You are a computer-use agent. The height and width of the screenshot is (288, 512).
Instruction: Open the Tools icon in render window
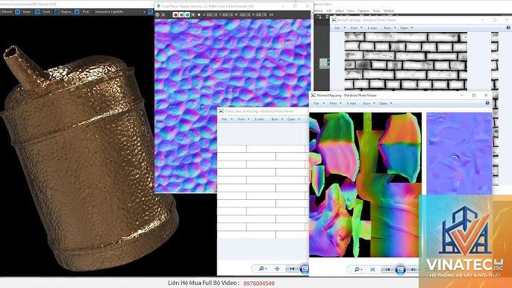pyautogui.click(x=37, y=12)
